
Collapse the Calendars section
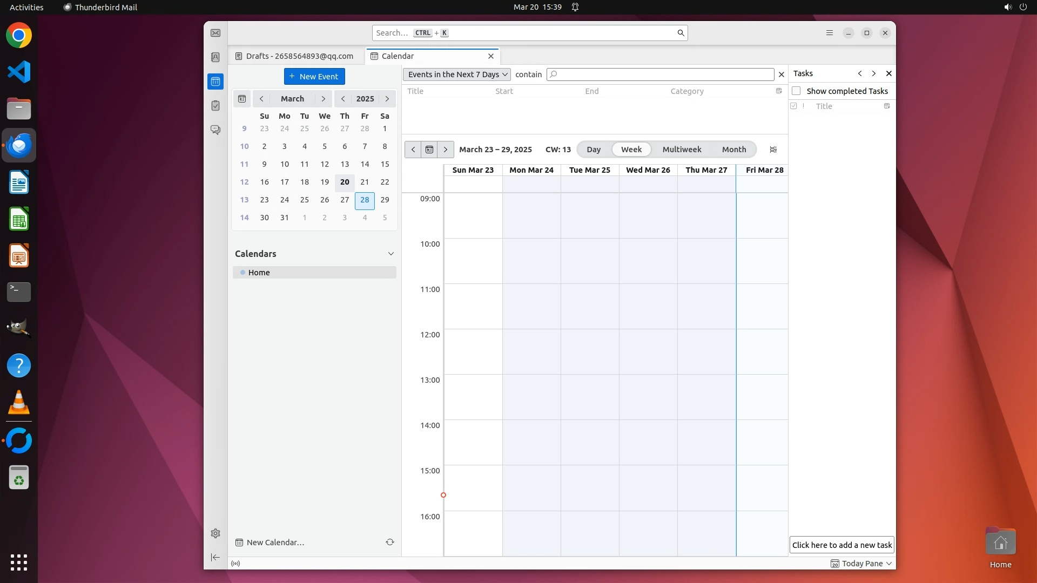point(390,254)
